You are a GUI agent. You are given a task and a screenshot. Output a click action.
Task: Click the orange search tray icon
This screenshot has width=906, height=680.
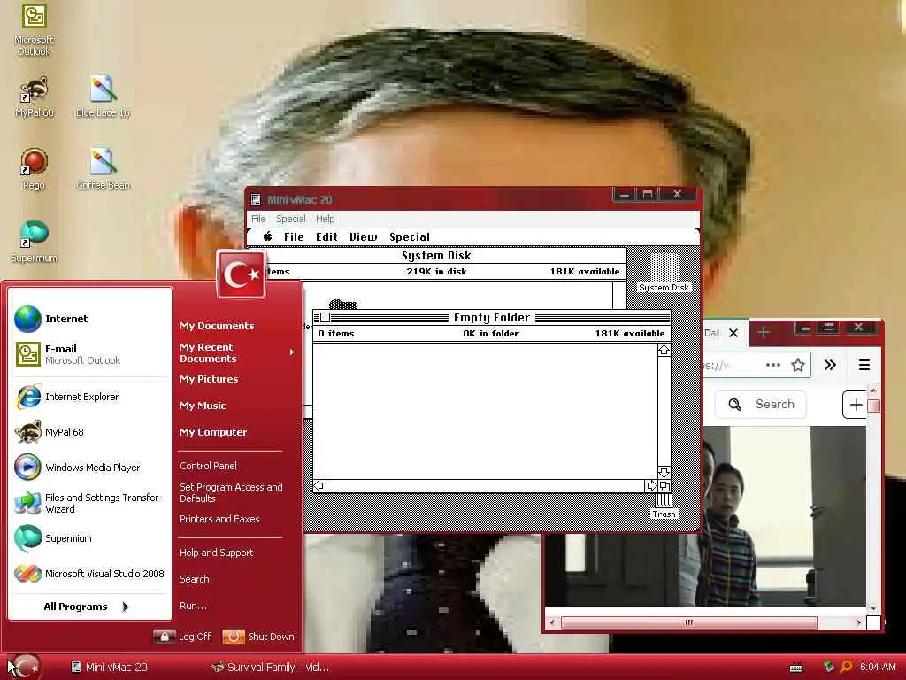(846, 667)
